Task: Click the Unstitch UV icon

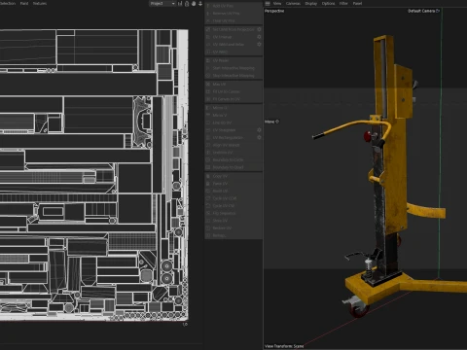Action: pos(208,153)
